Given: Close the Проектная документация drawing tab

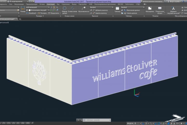Looking at the screenshot, I should [16, 19].
